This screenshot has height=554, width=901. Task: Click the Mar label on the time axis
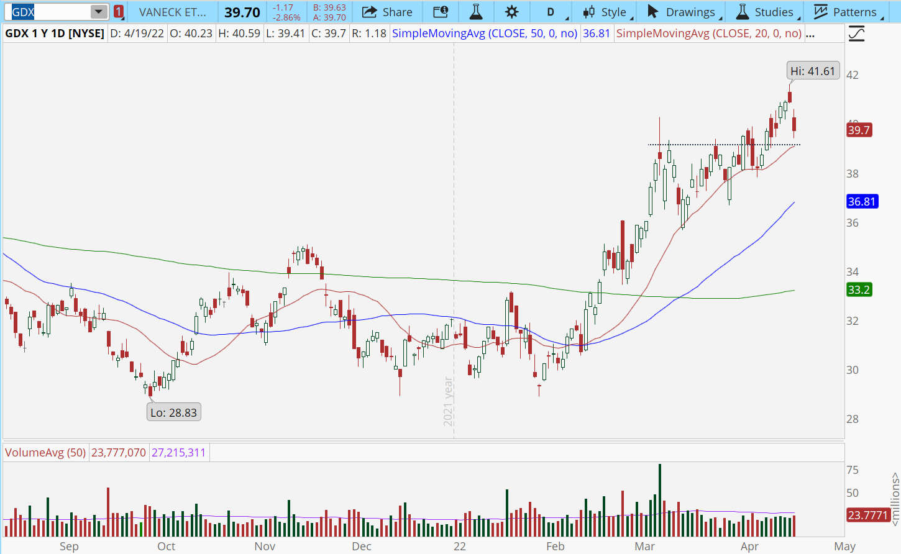pos(644,546)
